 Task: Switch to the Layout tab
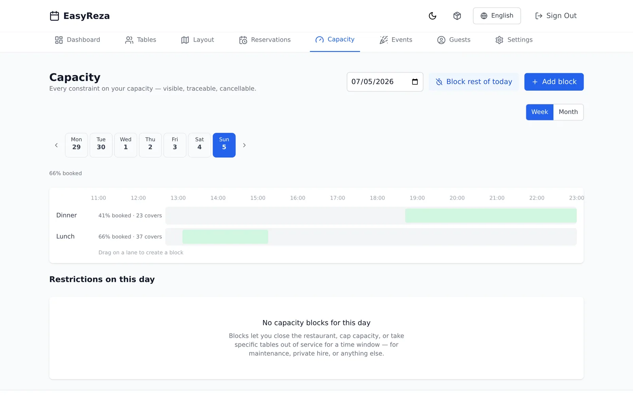click(x=197, y=40)
